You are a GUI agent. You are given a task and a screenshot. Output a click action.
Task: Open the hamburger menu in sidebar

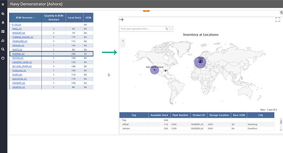(3, 4)
